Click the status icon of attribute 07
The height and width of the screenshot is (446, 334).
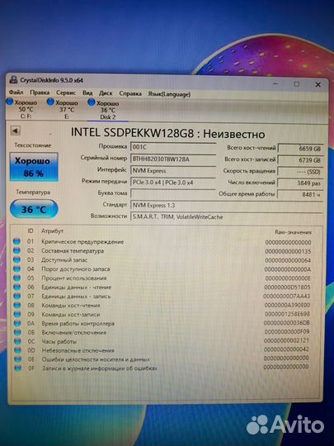point(17,297)
